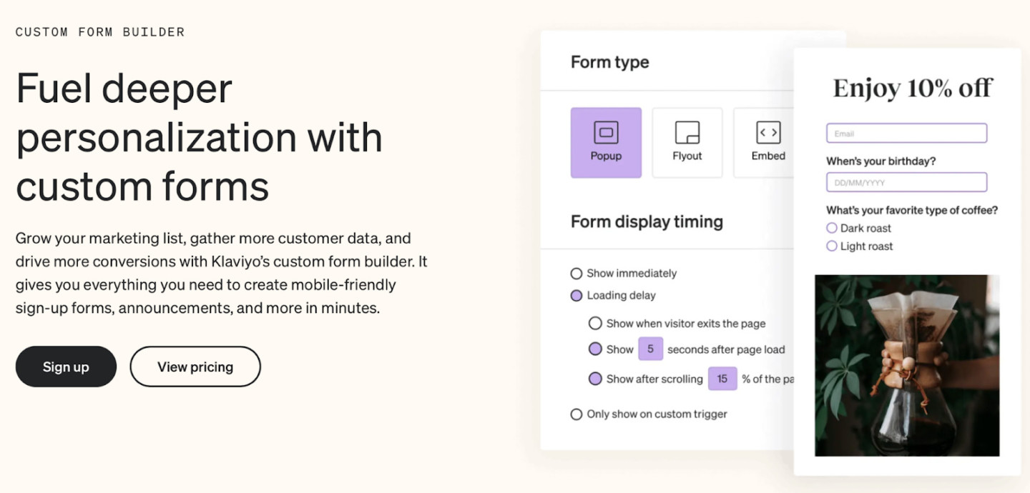Click the Enjoy 10% off heading
Image resolution: width=1030 pixels, height=493 pixels.
911,87
